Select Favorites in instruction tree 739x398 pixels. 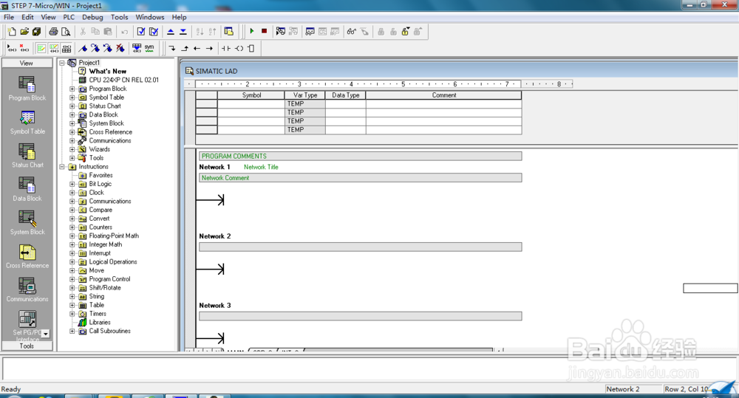pos(101,175)
